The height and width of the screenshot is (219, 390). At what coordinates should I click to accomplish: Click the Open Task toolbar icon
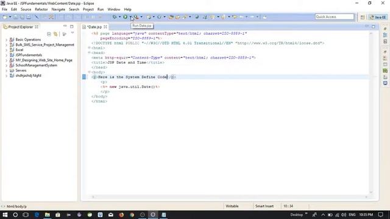tap(177, 17)
